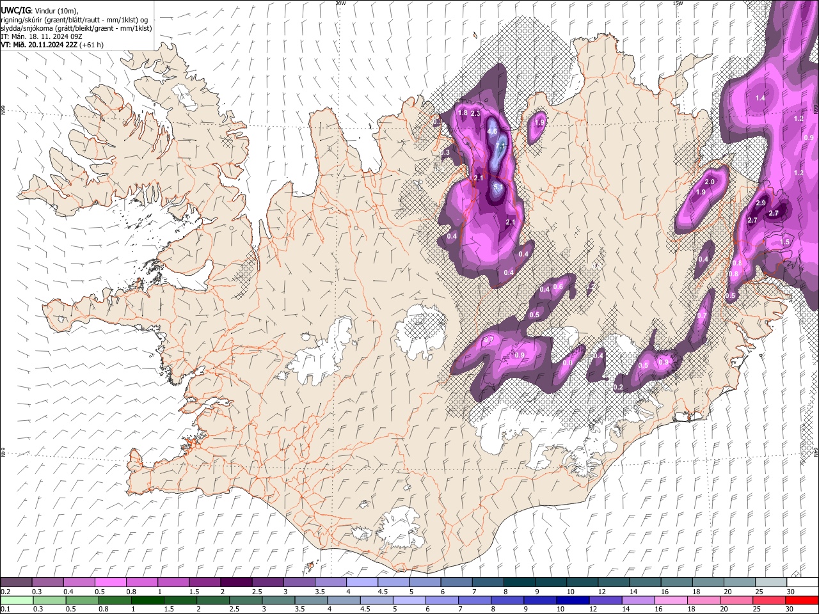Image resolution: width=819 pixels, height=614 pixels.
Task: Click the 0.6 value label on the map
Action: point(558,287)
